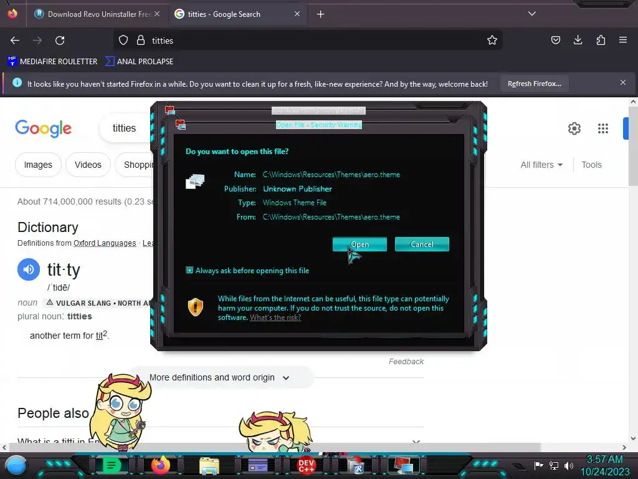The width and height of the screenshot is (638, 479).
Task: Close the Revo Uninstaller browser tab
Action: click(x=157, y=14)
